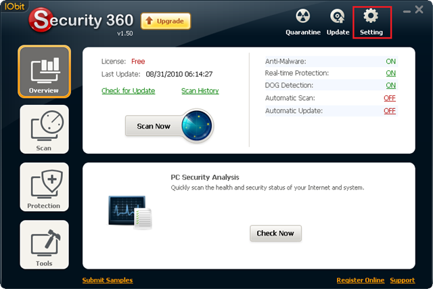This screenshot has height=289, width=433.
Task: Click the Free license text
Action: coord(138,62)
